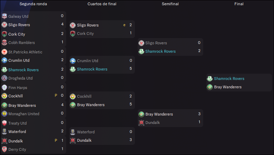Screen dimensions: 274x155
Task: Select the Treaty Utd crest icon
Action: click(x=4, y=123)
